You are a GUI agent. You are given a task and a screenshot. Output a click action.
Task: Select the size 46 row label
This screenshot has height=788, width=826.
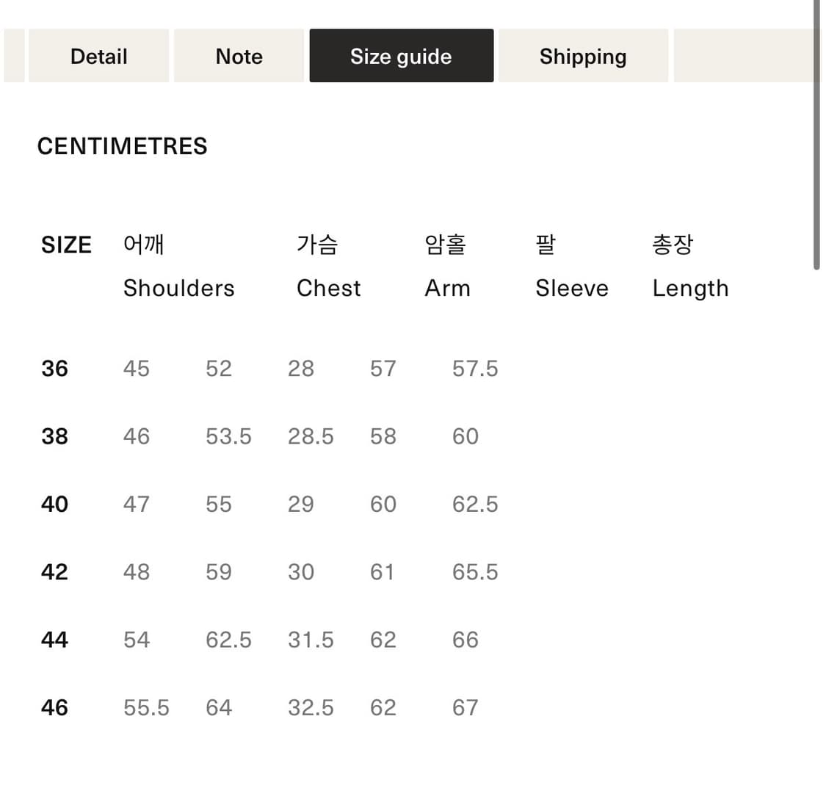point(55,708)
